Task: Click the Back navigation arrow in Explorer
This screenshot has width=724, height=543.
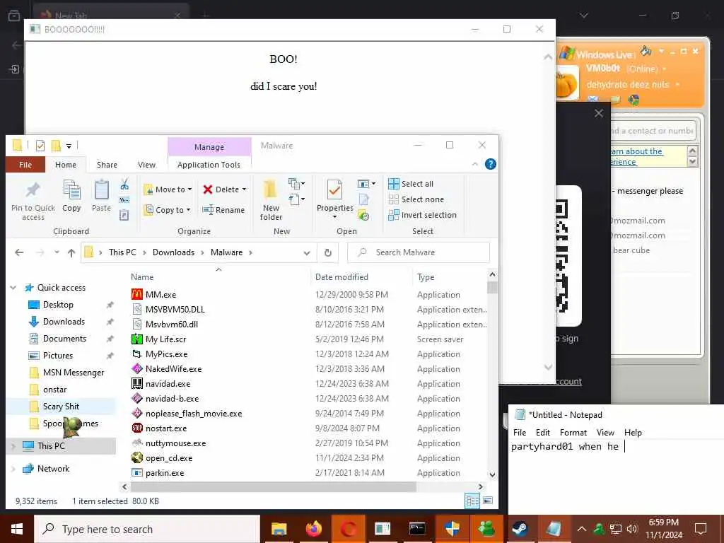Action: (19, 252)
